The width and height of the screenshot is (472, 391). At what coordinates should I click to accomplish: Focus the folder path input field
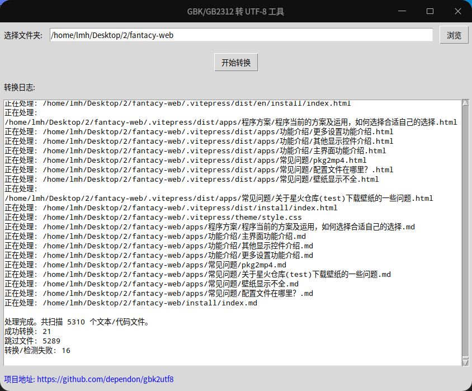coord(240,35)
